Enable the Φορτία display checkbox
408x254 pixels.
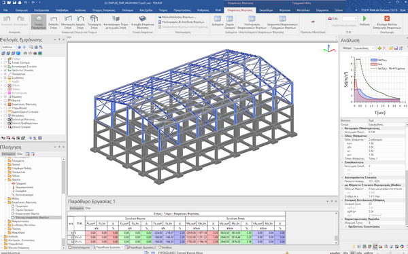coord(5,101)
